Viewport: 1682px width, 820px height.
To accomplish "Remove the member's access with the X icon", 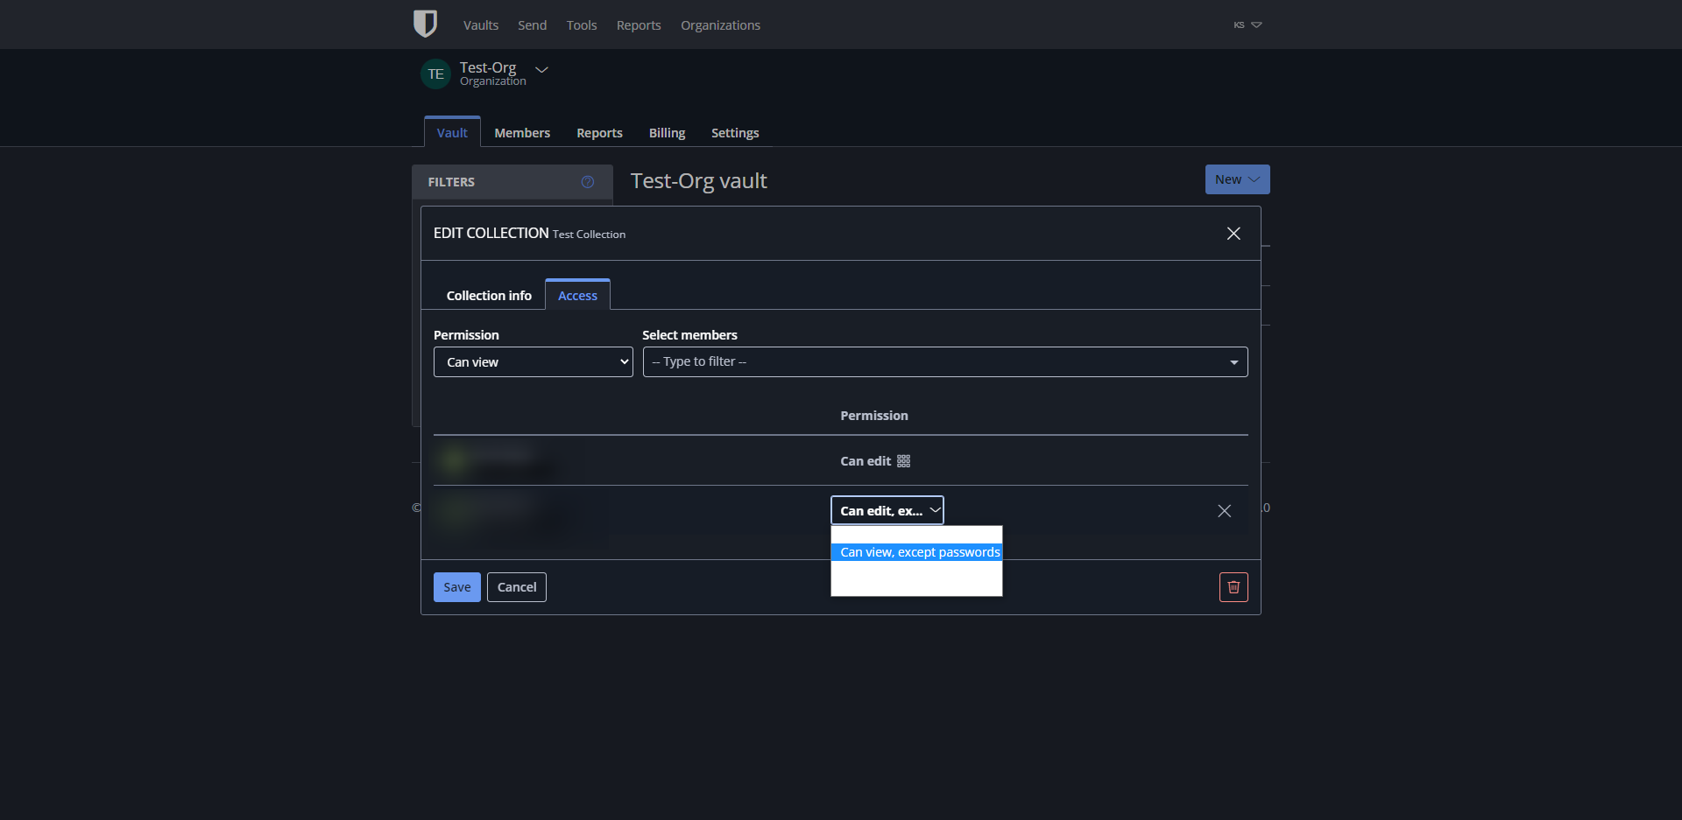I will click(x=1224, y=510).
